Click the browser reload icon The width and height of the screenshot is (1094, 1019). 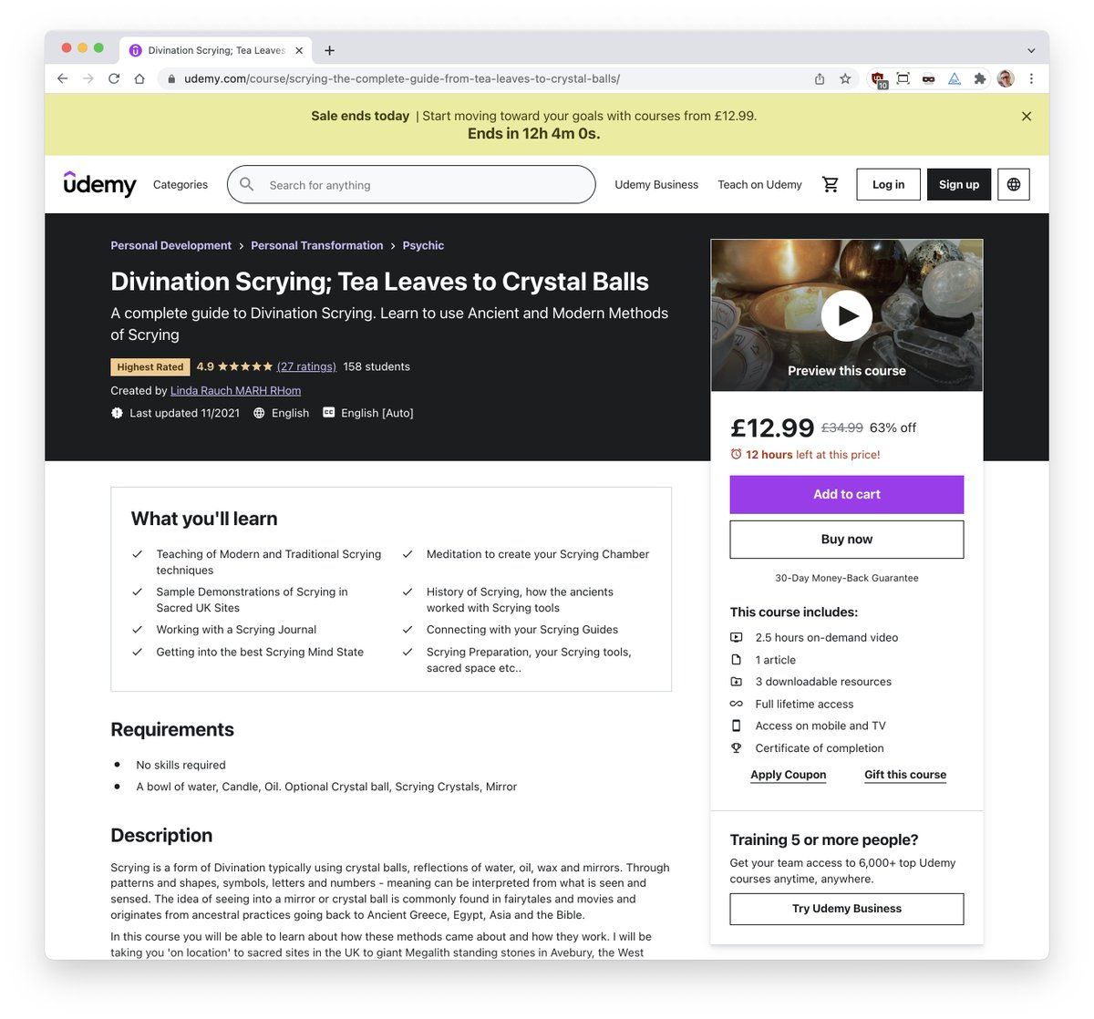coord(114,78)
